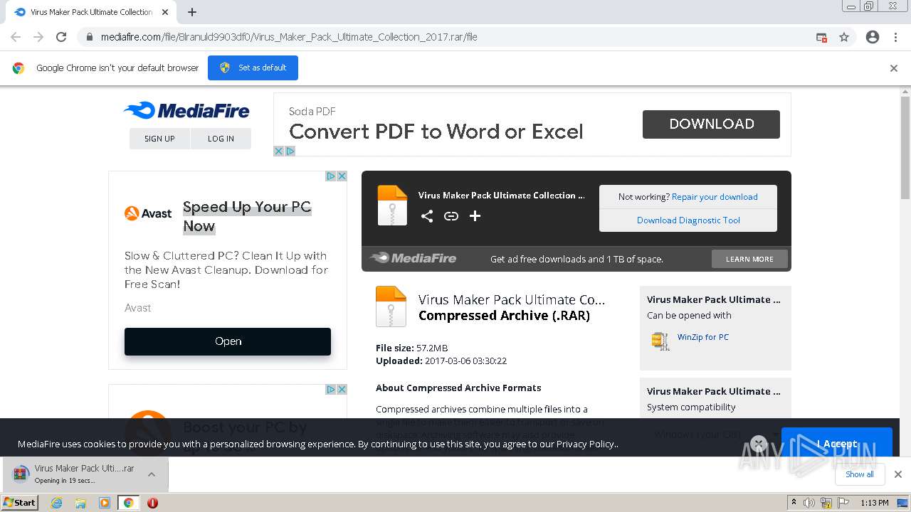Open the media player taskbar icon

coord(105,503)
